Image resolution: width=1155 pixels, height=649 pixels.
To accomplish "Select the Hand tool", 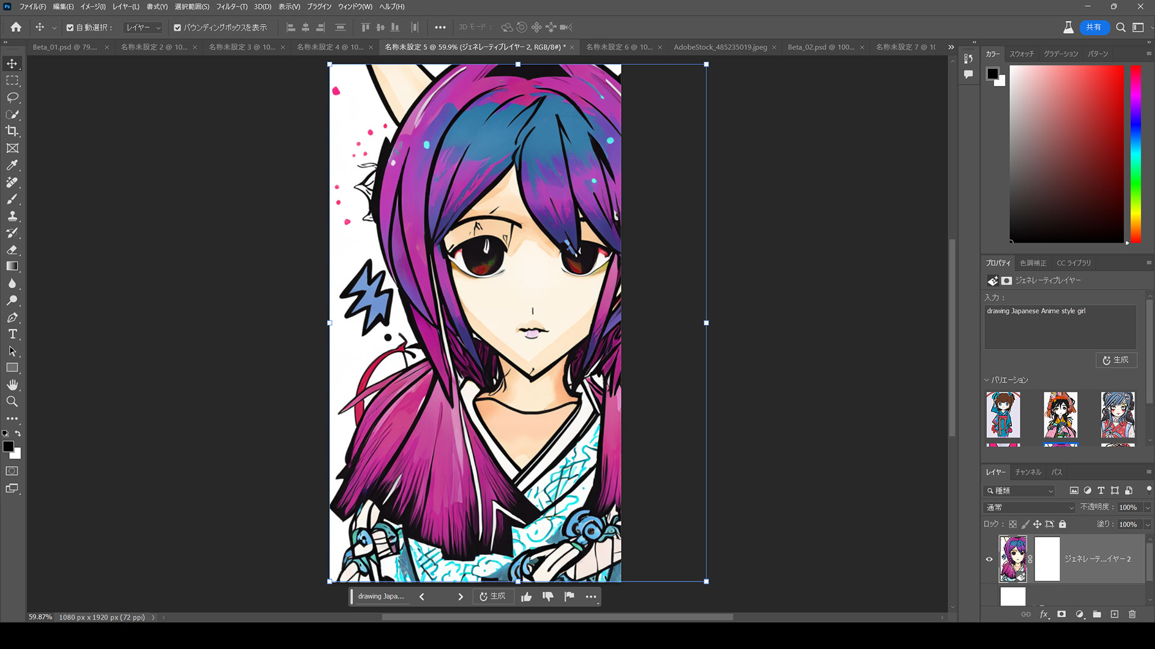I will (12, 385).
